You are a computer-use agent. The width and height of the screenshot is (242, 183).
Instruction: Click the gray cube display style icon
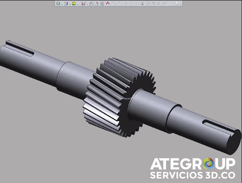66,3
